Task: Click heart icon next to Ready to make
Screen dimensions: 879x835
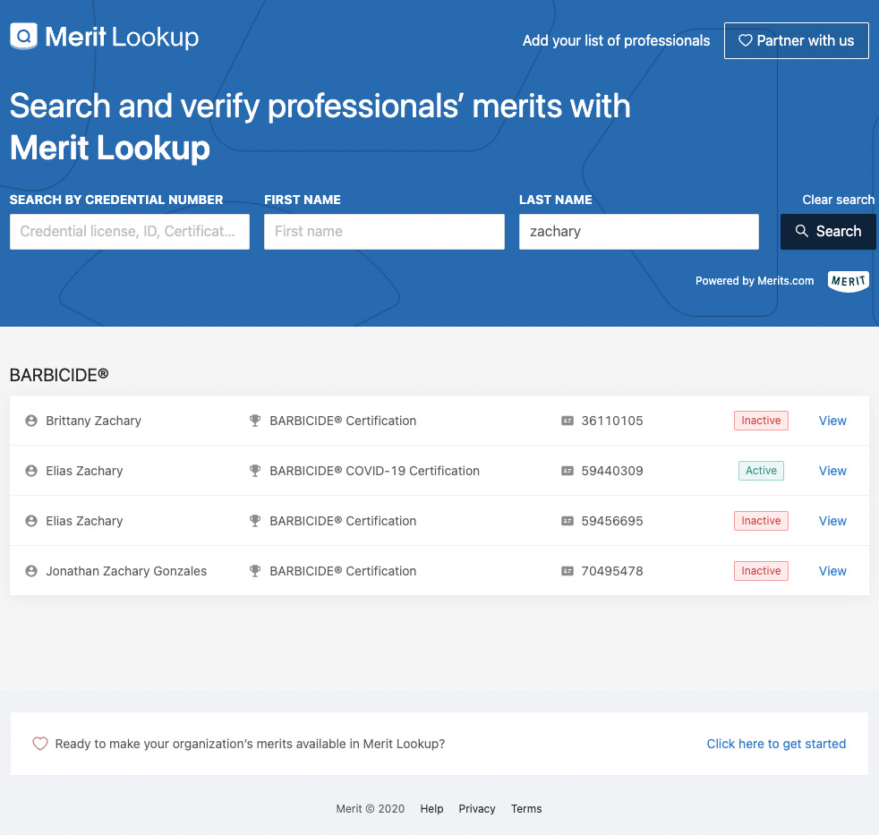Action: [x=39, y=744]
